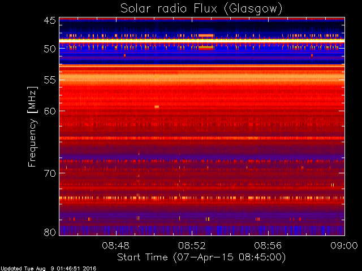Select the '45' frequency axis label
The width and height of the screenshot is (362, 271).
[50, 21]
